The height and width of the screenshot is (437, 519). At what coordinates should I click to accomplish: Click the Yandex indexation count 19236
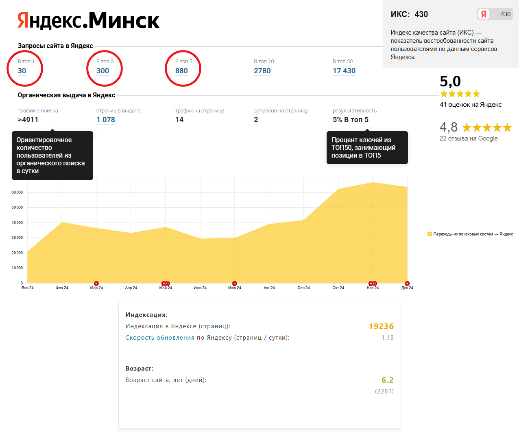click(381, 326)
